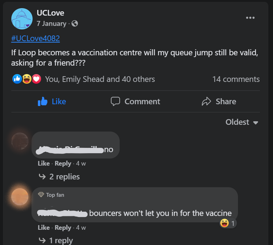Viewport: 273px width, 245px height.
Task: Expand the 1 reply thread
Action: (56, 240)
